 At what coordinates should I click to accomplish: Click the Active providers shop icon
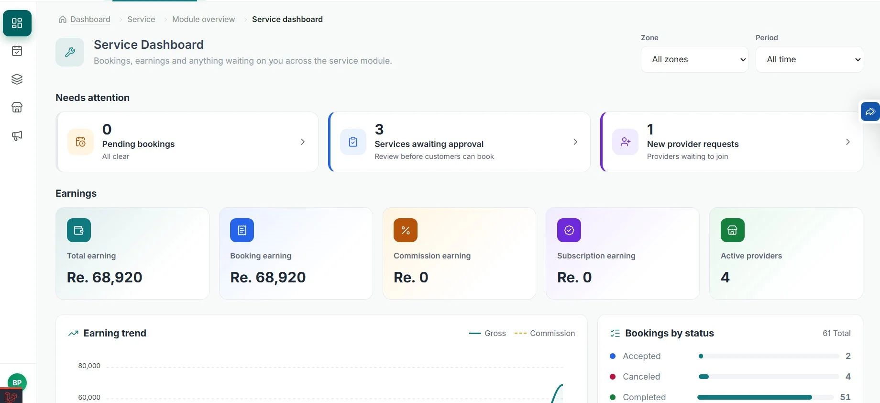click(733, 230)
